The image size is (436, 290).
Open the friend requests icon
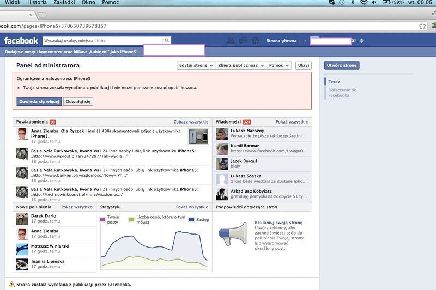click(230, 40)
